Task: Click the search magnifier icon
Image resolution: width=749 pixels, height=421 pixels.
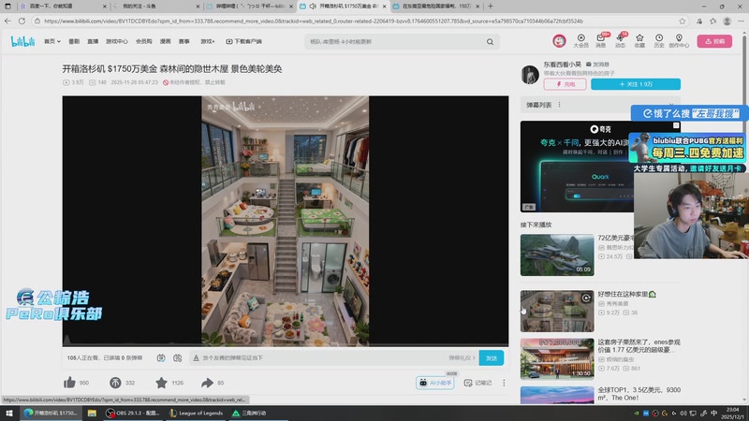Action: click(490, 41)
